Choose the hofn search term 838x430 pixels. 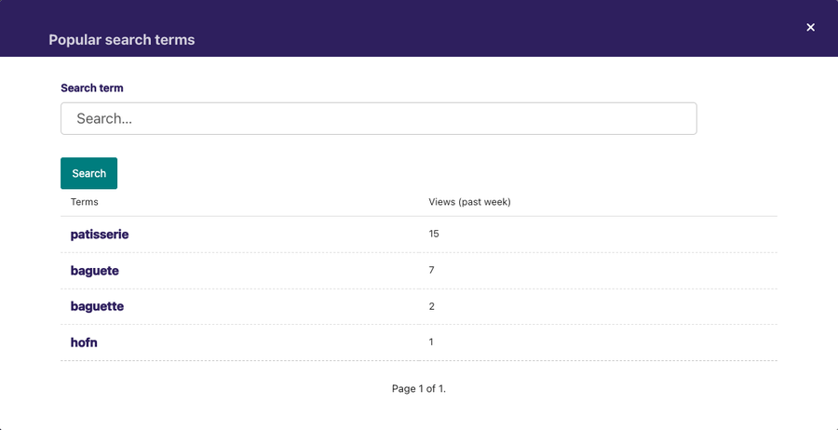click(84, 343)
